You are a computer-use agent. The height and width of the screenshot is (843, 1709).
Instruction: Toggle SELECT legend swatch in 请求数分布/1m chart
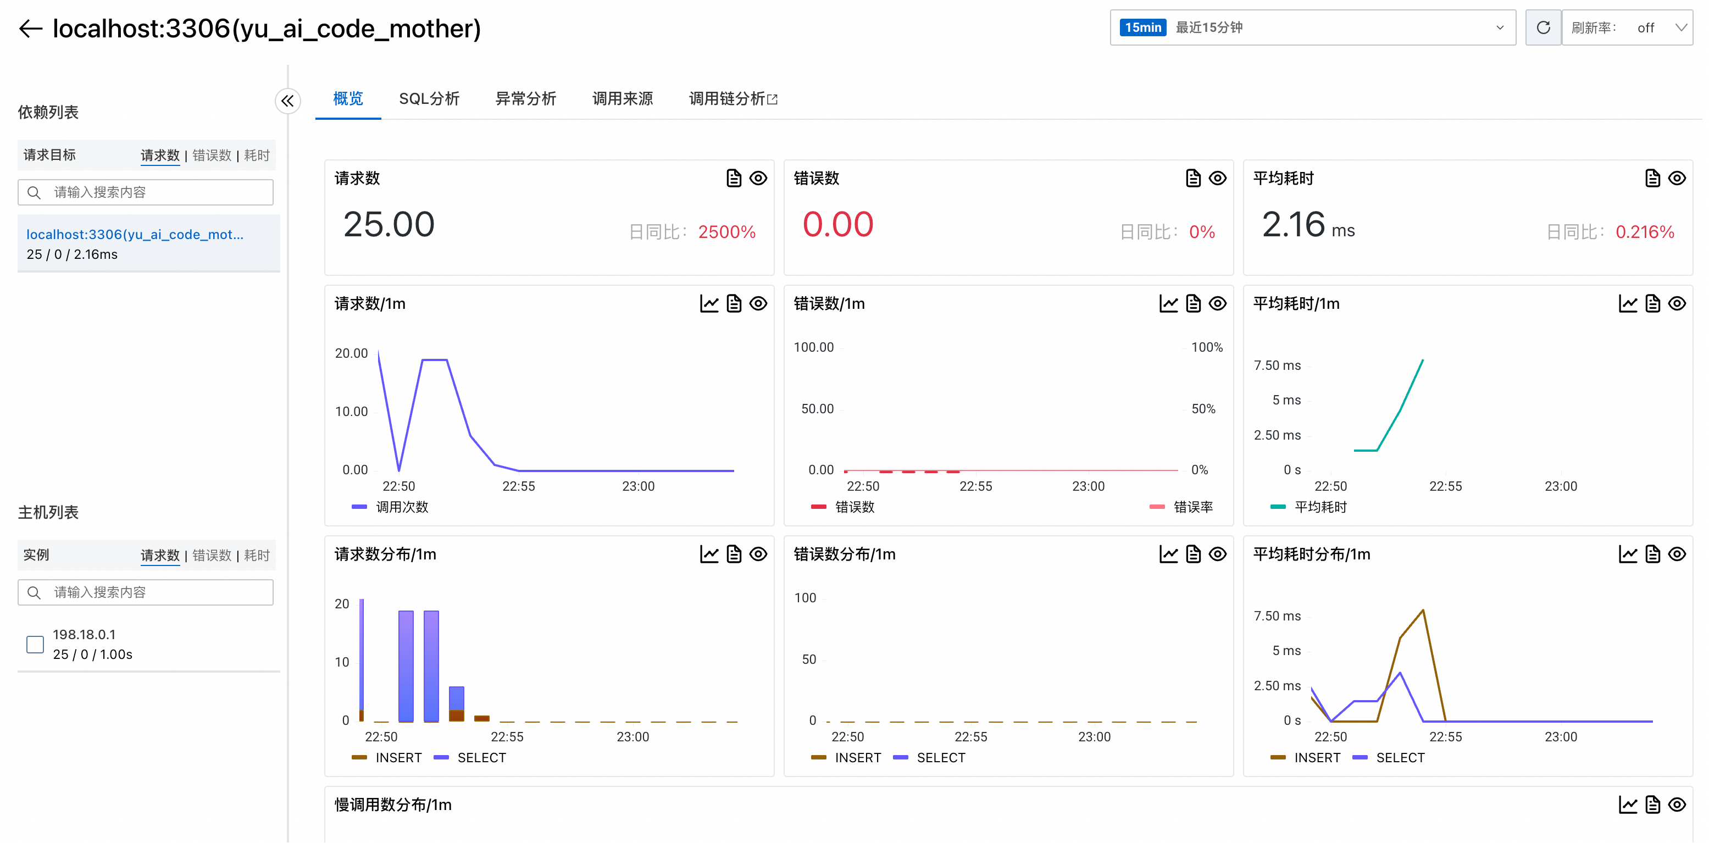coord(442,757)
